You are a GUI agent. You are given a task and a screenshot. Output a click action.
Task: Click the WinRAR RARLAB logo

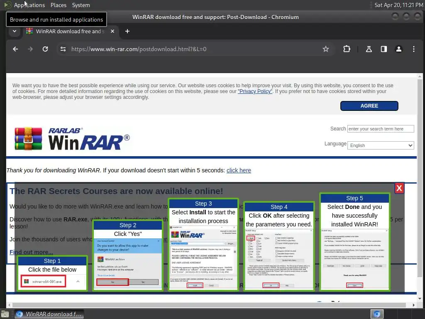(x=72, y=139)
